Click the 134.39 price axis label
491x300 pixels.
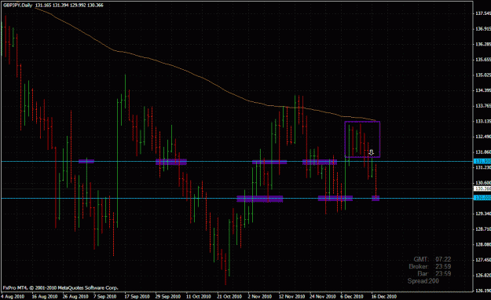pyautogui.click(x=483, y=90)
